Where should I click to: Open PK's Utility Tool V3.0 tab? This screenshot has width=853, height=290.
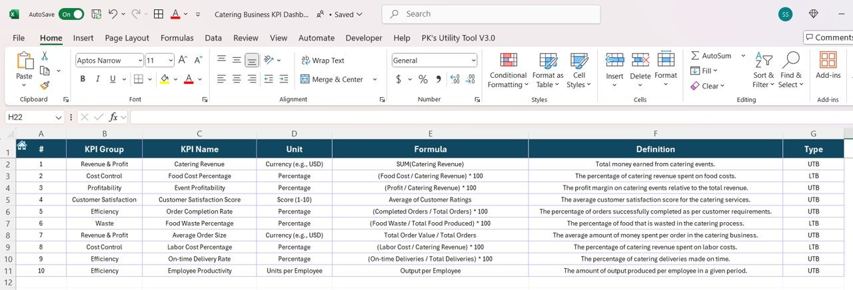(x=458, y=38)
